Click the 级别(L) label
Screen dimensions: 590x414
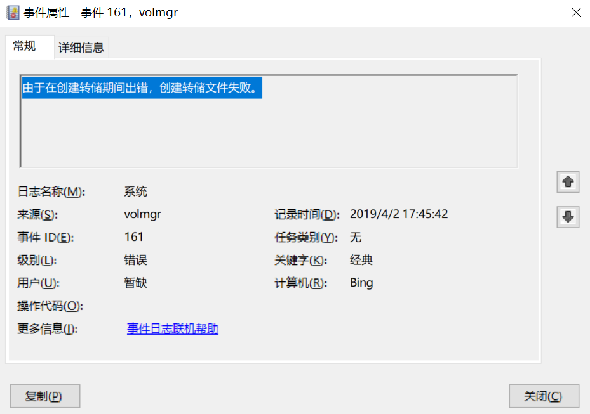click(37, 260)
